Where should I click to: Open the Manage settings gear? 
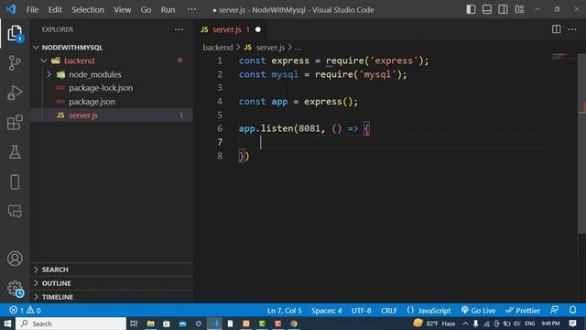15,289
